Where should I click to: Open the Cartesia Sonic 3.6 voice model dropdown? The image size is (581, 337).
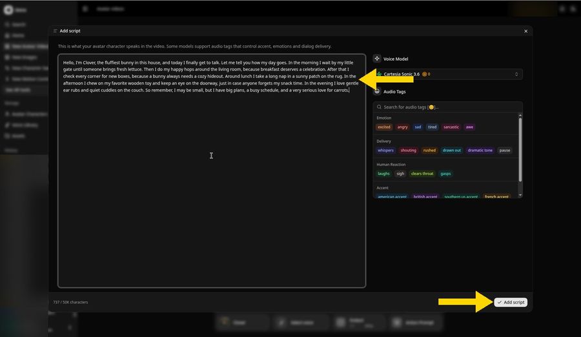pyautogui.click(x=448, y=74)
